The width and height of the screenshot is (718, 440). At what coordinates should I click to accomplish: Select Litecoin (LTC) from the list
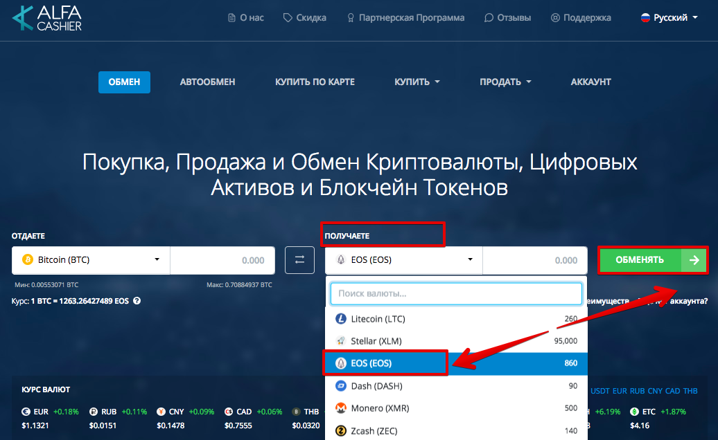click(456, 319)
